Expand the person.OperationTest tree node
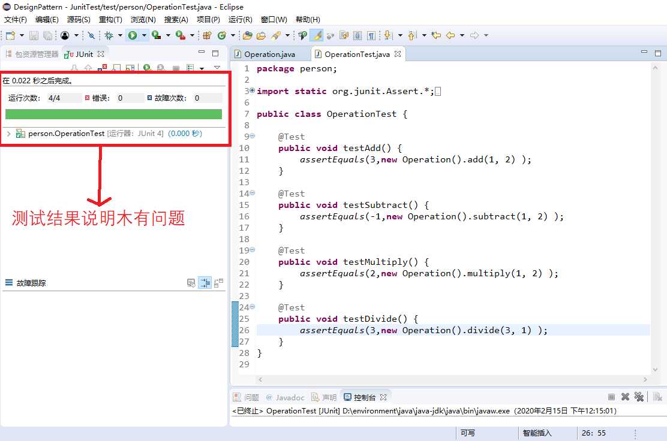The width and height of the screenshot is (667, 441). point(8,134)
